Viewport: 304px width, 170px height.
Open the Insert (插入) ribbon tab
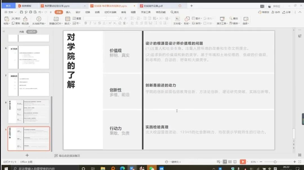68,12
